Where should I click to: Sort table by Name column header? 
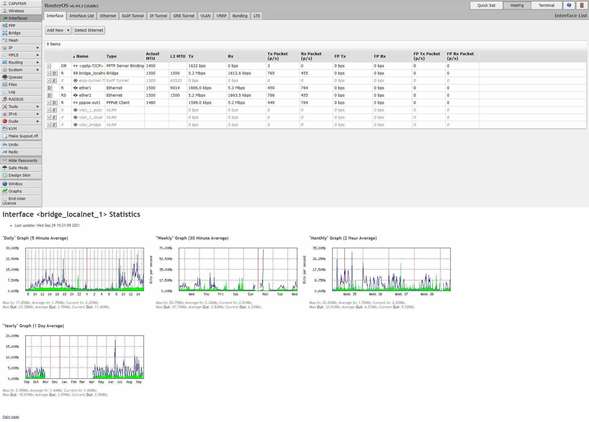(x=82, y=56)
